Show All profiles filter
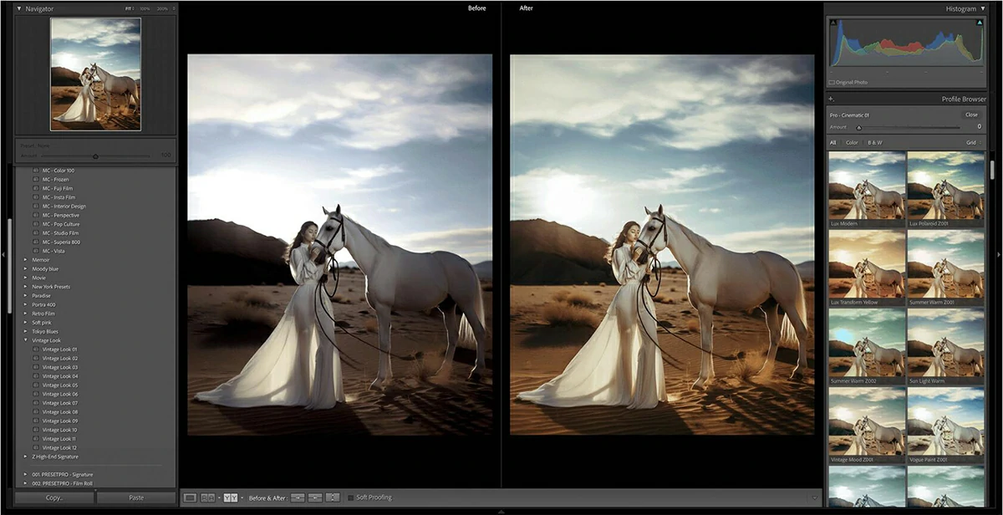 tap(832, 143)
